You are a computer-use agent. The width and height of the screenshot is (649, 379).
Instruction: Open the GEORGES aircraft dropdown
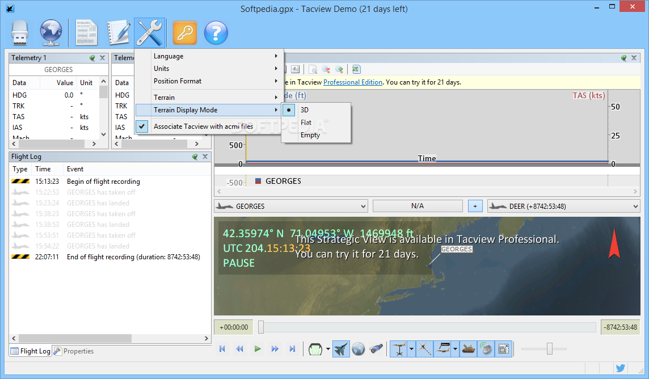coord(291,206)
